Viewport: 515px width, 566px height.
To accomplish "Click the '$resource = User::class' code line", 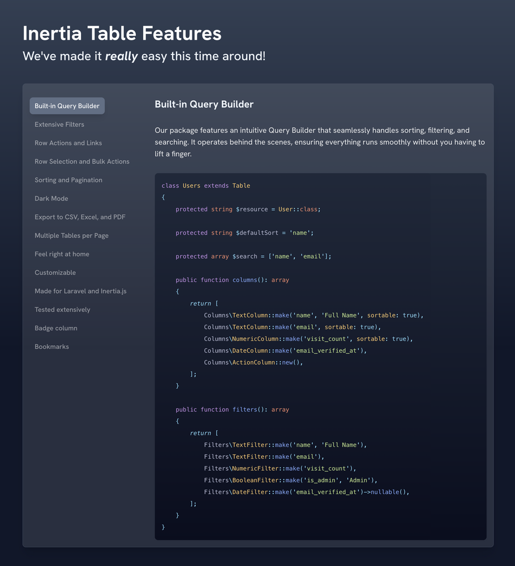I will pyautogui.click(x=248, y=209).
